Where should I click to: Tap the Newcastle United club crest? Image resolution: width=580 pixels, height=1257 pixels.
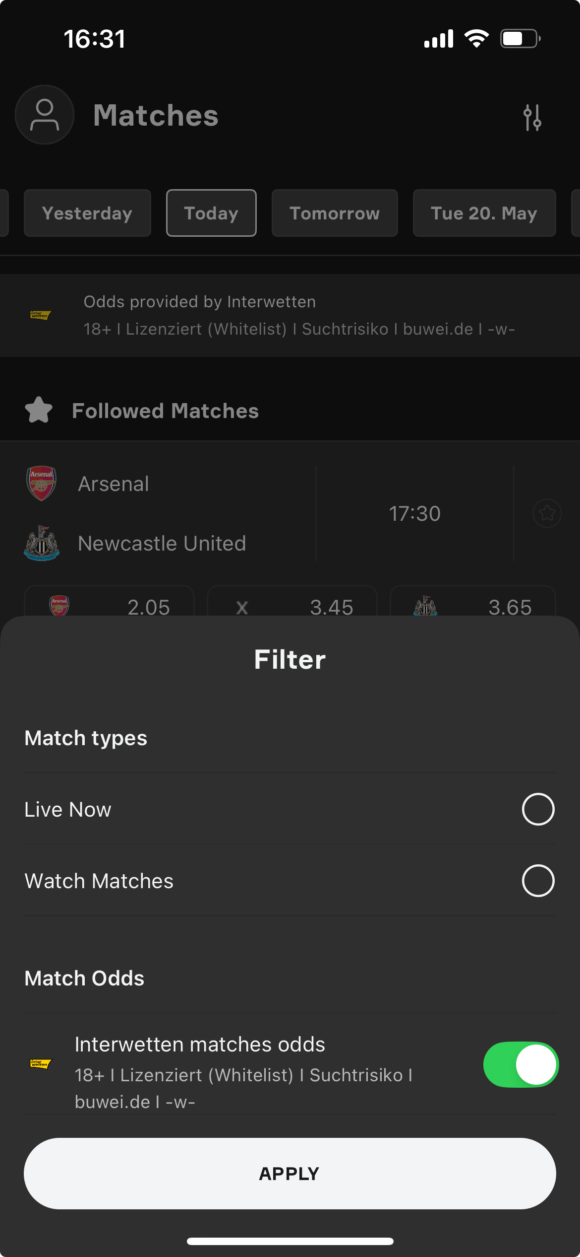[x=42, y=543]
